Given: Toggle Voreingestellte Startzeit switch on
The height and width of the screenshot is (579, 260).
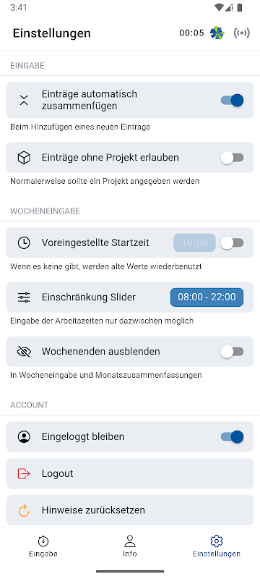Looking at the screenshot, I should tap(233, 242).
